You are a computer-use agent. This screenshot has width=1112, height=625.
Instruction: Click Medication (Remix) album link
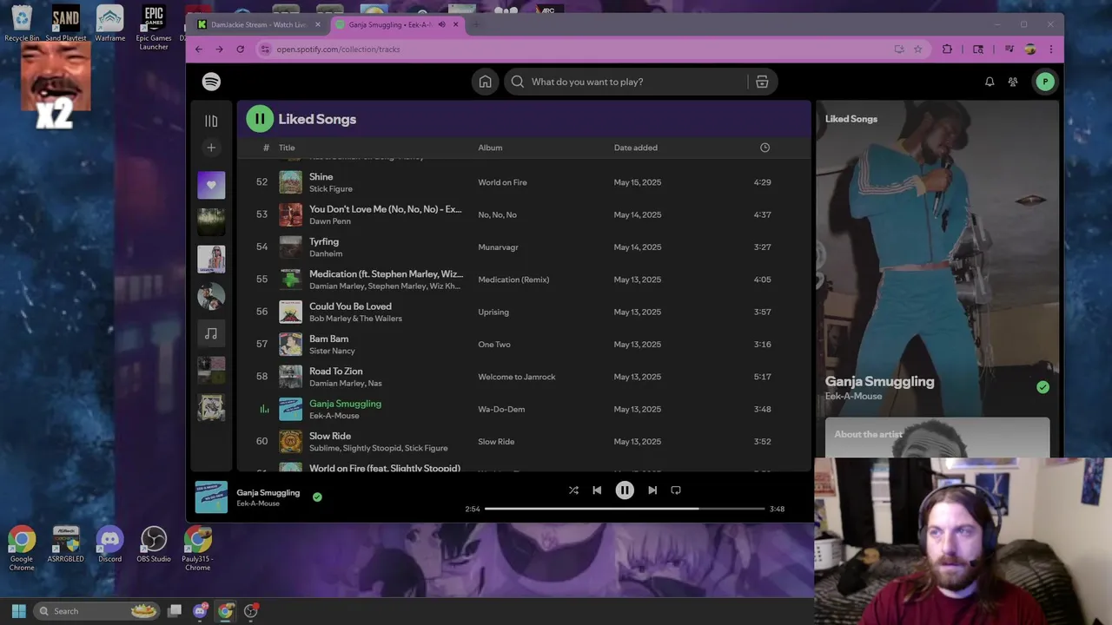(513, 280)
